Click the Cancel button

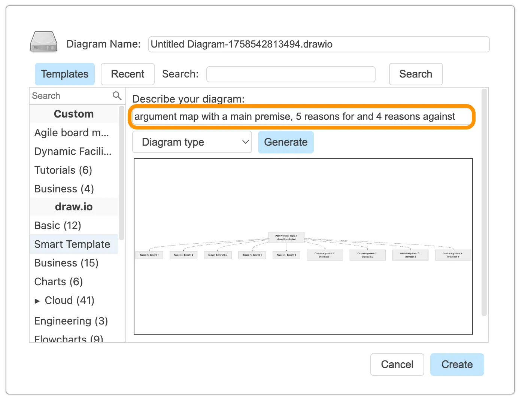coord(397,365)
